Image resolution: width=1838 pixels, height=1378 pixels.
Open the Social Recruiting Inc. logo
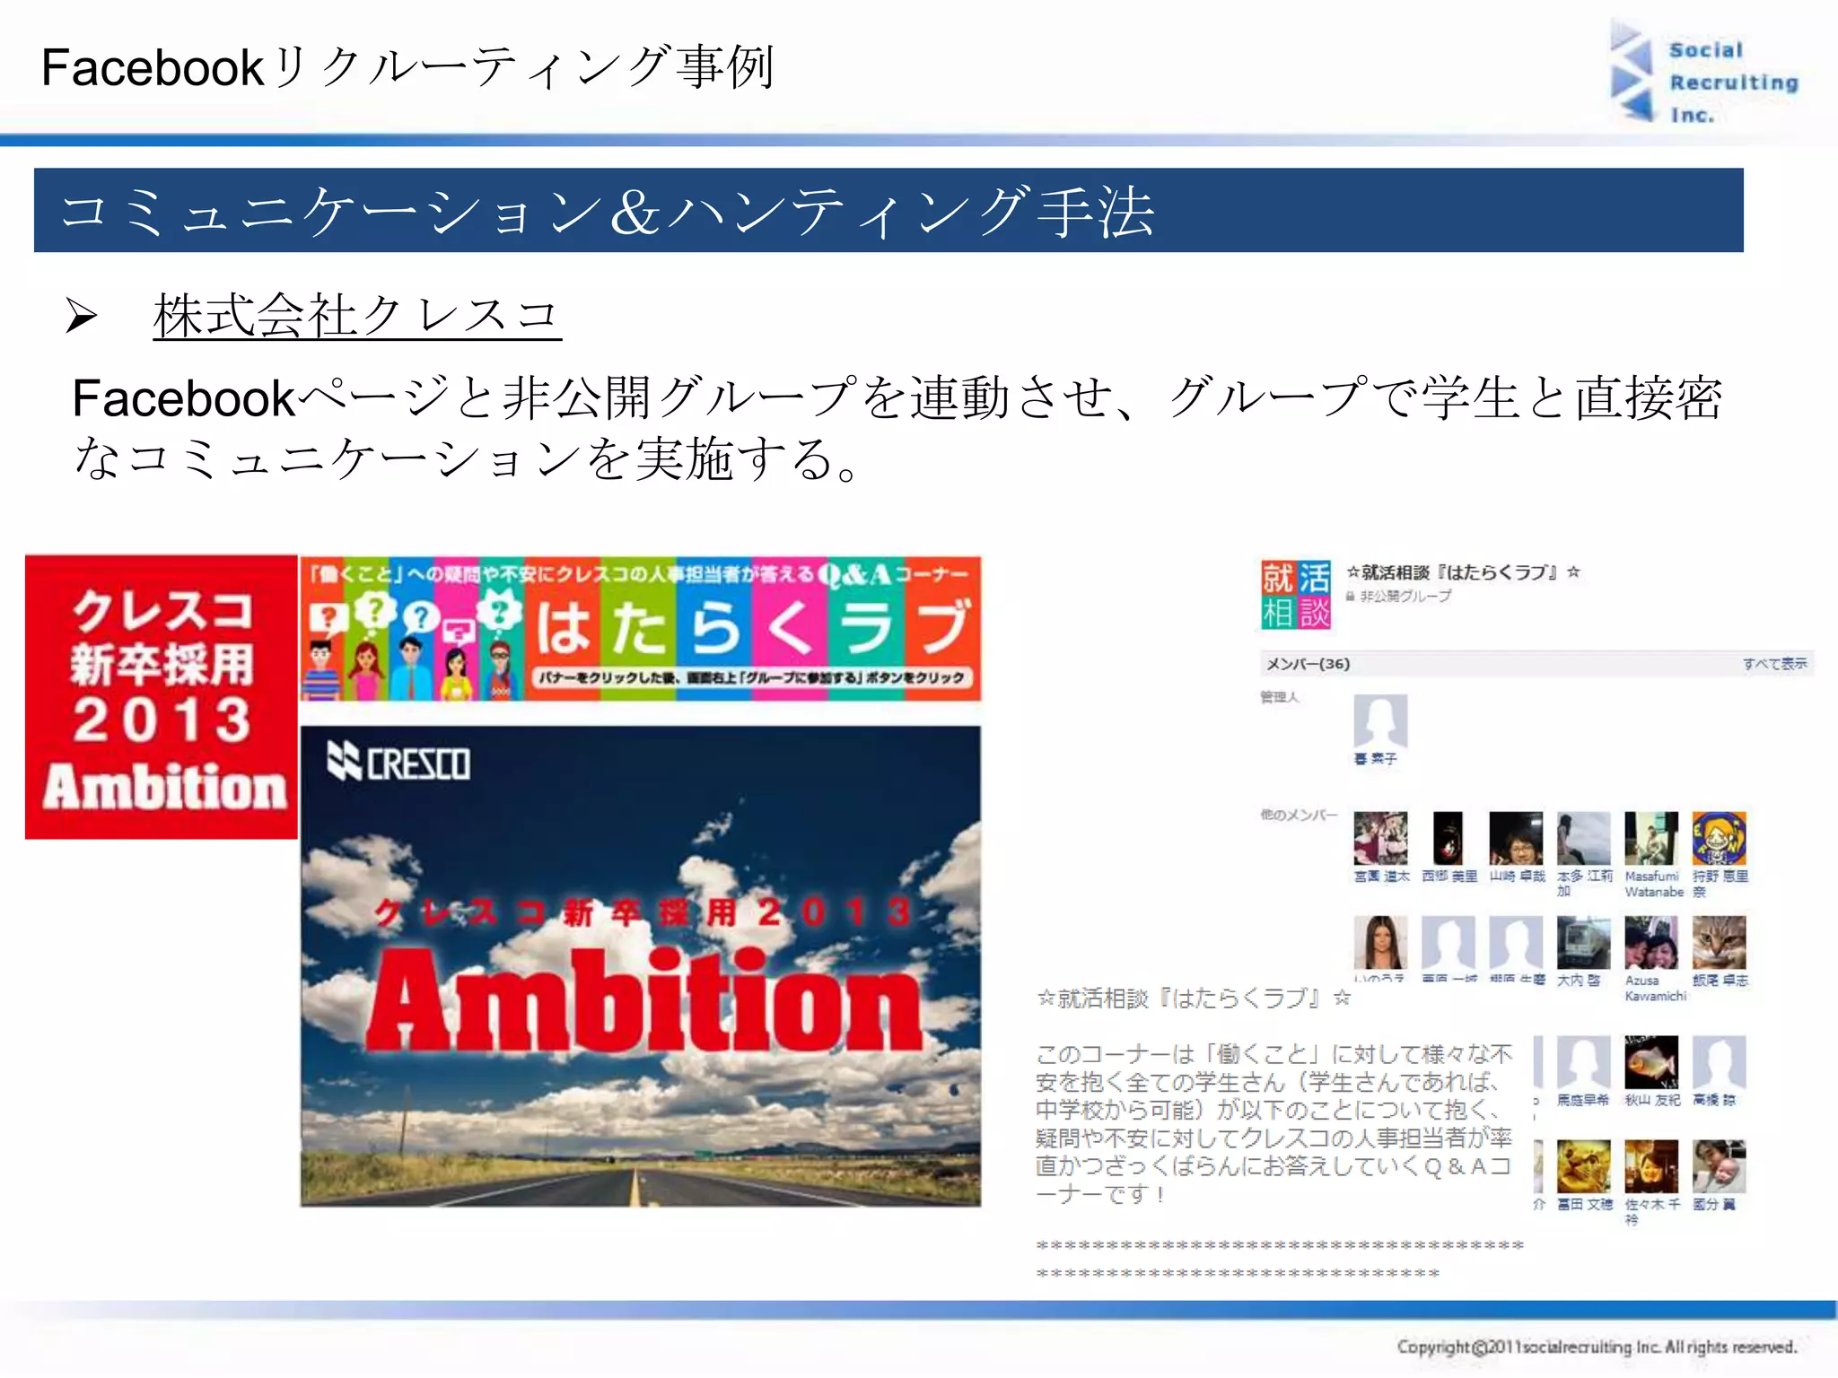pyautogui.click(x=1703, y=74)
